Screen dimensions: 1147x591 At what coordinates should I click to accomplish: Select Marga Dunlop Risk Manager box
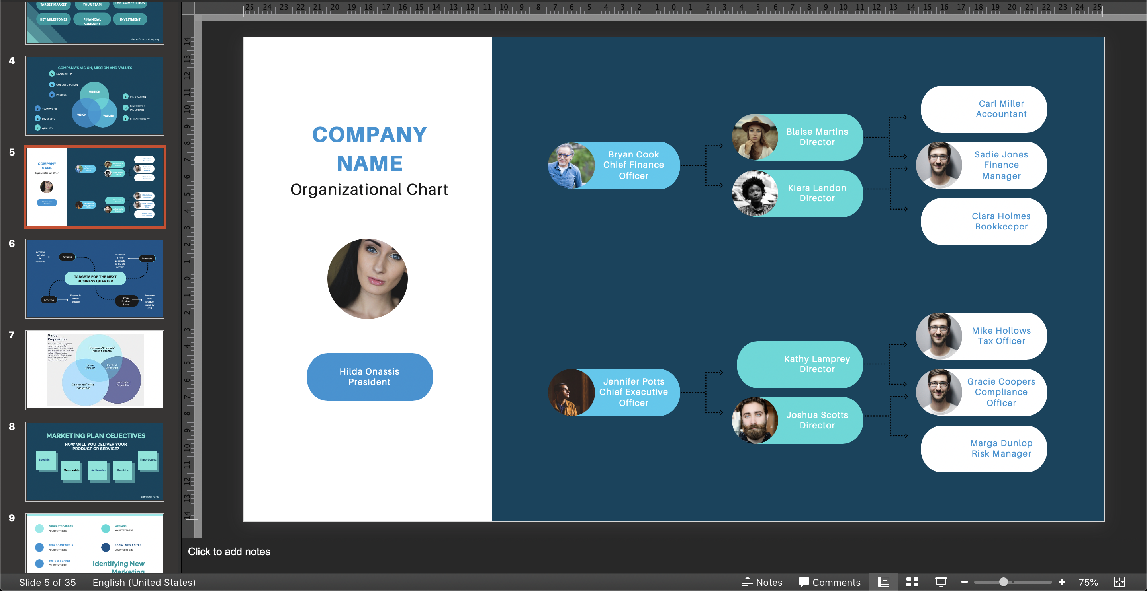pos(984,449)
